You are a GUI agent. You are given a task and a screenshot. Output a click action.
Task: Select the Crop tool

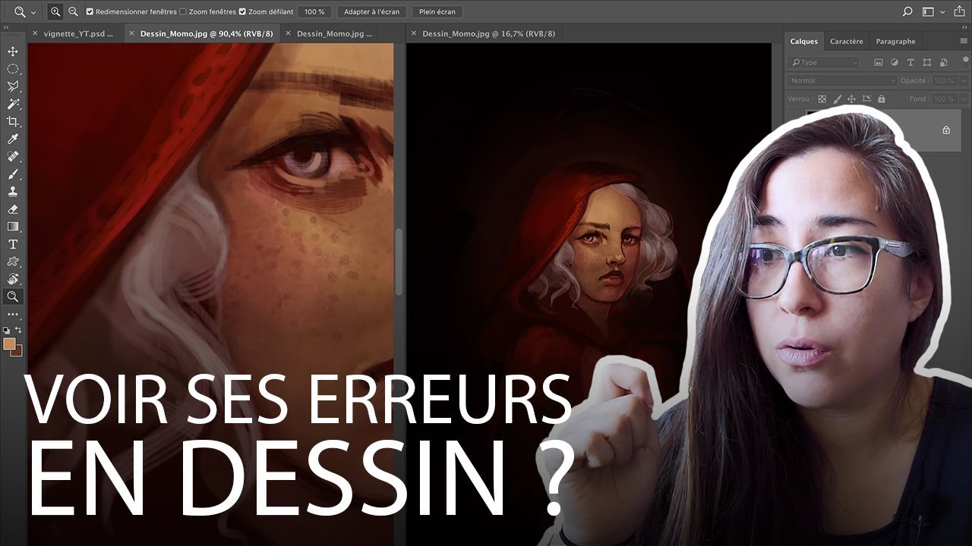(x=13, y=121)
